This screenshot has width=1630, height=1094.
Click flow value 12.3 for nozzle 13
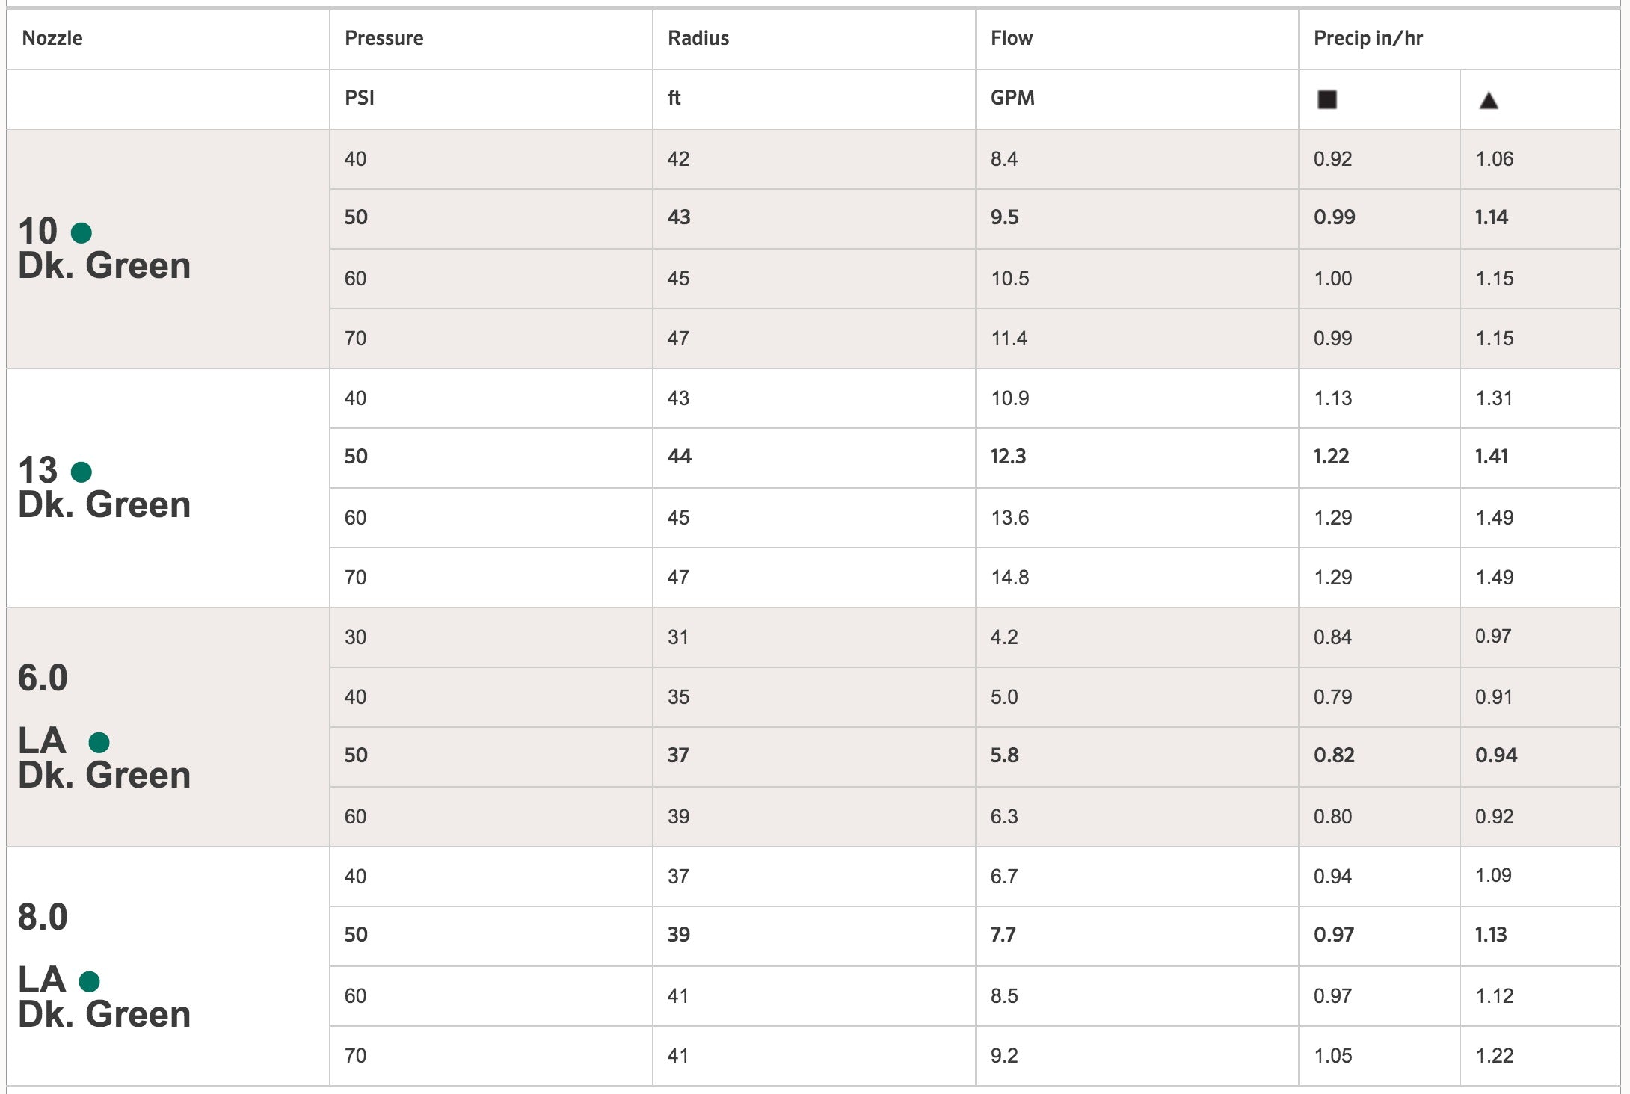coord(1008,457)
